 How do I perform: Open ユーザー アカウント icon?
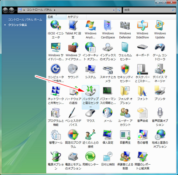[125, 113]
